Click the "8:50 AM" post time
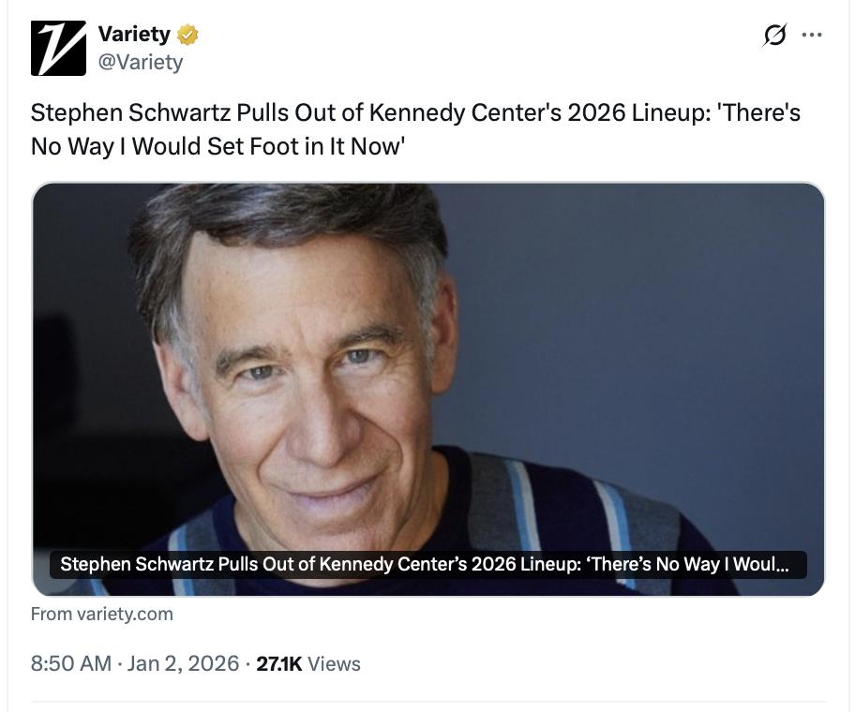 pos(70,663)
